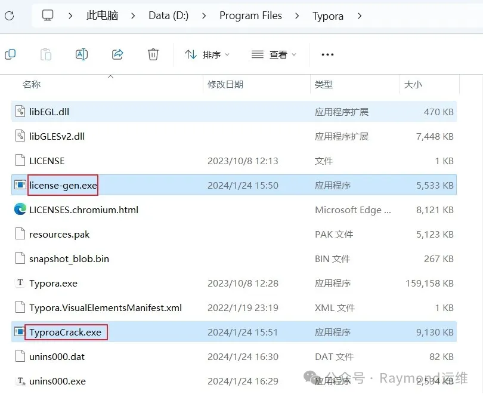483x397 pixels.
Task: Click the Typora.VisualElementsManifest.xml file icon
Action: 20,307
